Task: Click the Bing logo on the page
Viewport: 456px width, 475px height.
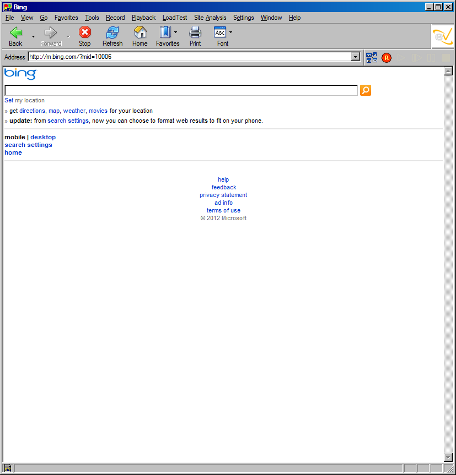Action: point(20,74)
